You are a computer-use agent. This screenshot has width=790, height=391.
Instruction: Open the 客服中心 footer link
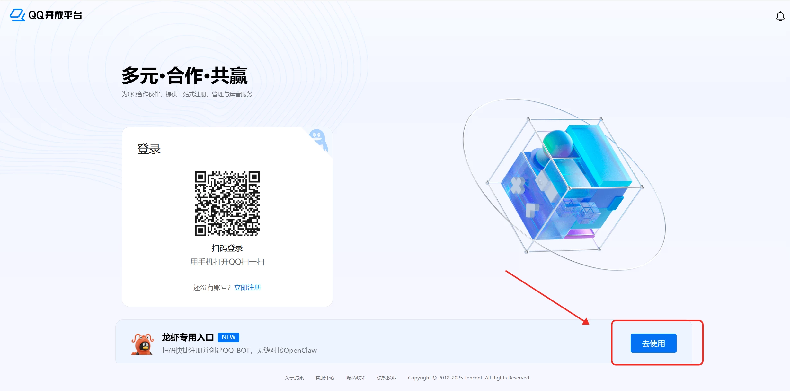tap(325, 378)
